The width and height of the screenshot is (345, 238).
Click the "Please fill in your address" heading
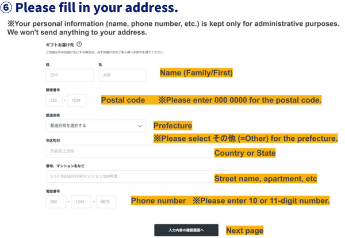[91, 8]
